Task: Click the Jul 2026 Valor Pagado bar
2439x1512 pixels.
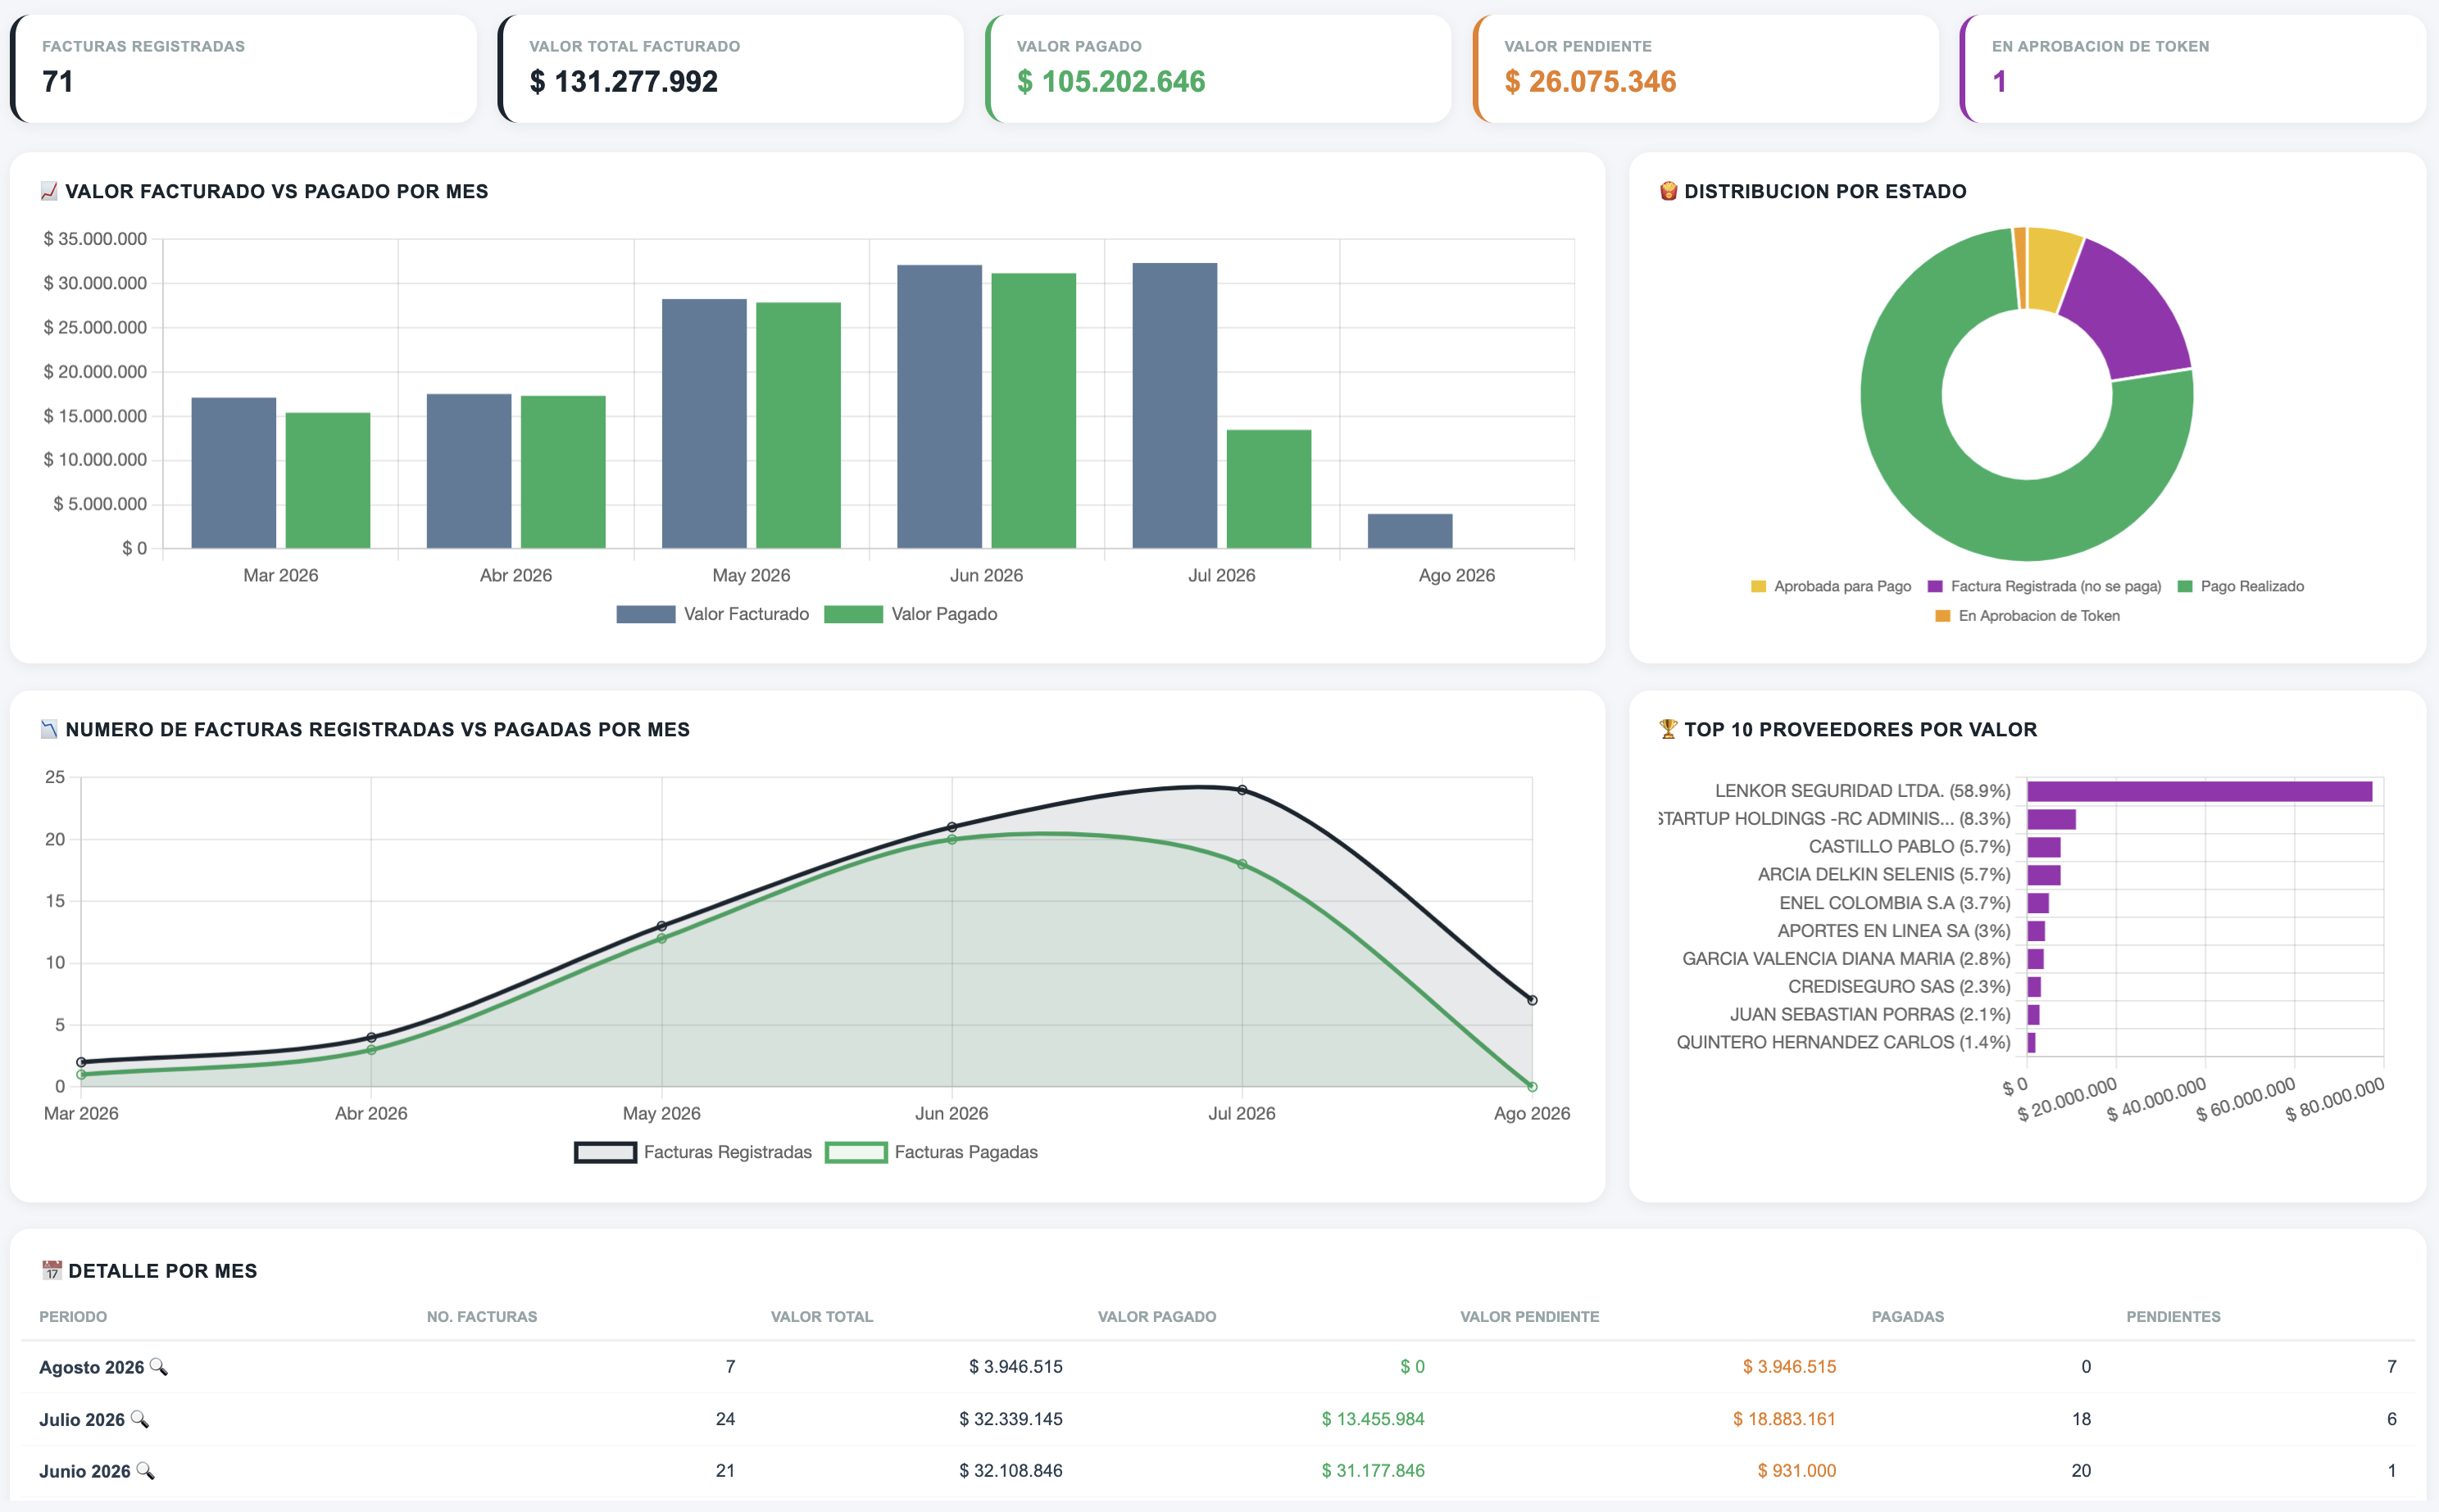Action: [1269, 489]
